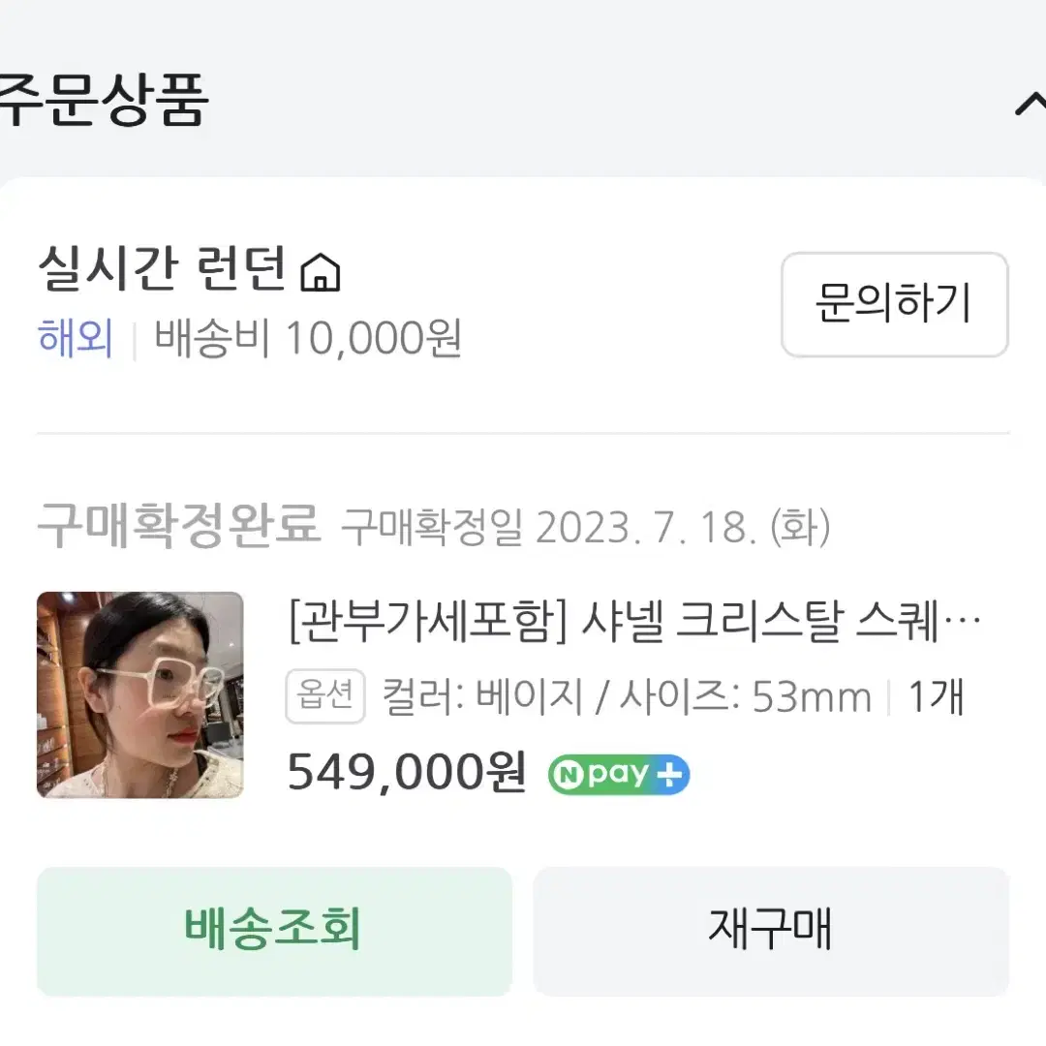Image resolution: width=1046 pixels, height=1046 pixels.
Task: Open the store home icon next to 실시간 런던
Action: 321,272
